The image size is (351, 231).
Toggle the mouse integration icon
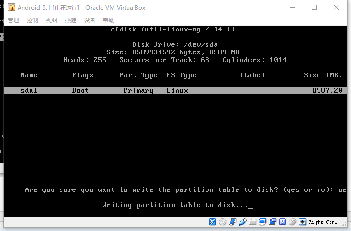click(292, 222)
